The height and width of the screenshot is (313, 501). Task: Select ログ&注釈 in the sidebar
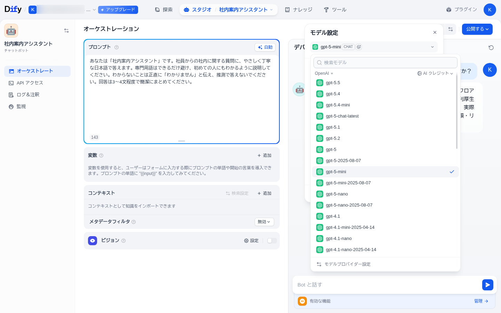37,95
